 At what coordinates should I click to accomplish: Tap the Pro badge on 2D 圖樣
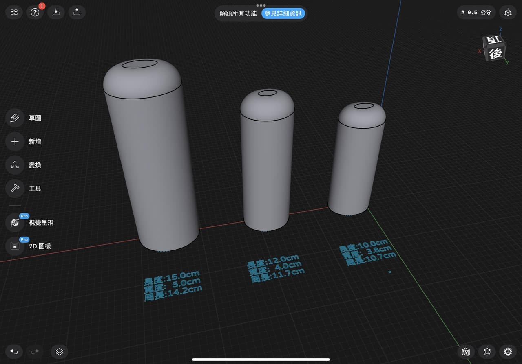24,240
